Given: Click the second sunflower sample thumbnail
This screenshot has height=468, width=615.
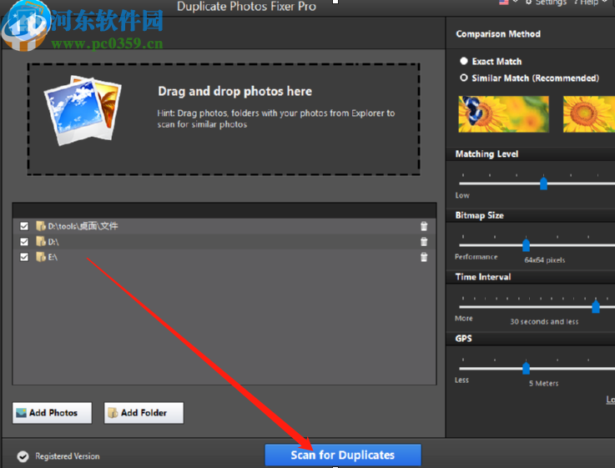Looking at the screenshot, I should (x=589, y=114).
